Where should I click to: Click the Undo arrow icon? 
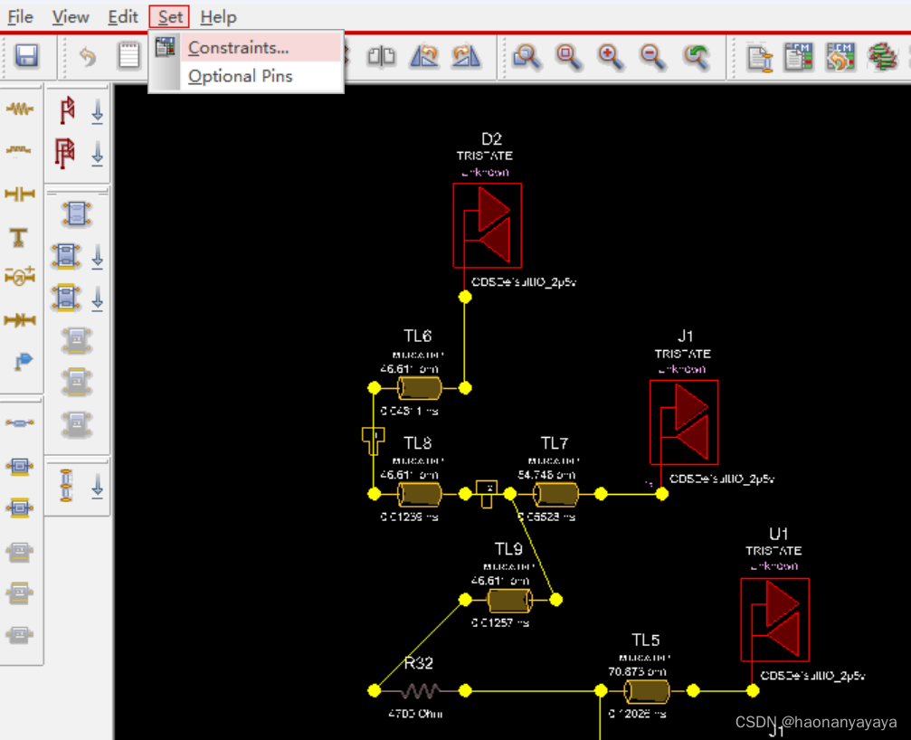click(88, 57)
